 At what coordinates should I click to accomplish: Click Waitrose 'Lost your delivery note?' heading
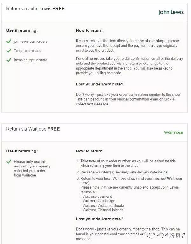99,219
